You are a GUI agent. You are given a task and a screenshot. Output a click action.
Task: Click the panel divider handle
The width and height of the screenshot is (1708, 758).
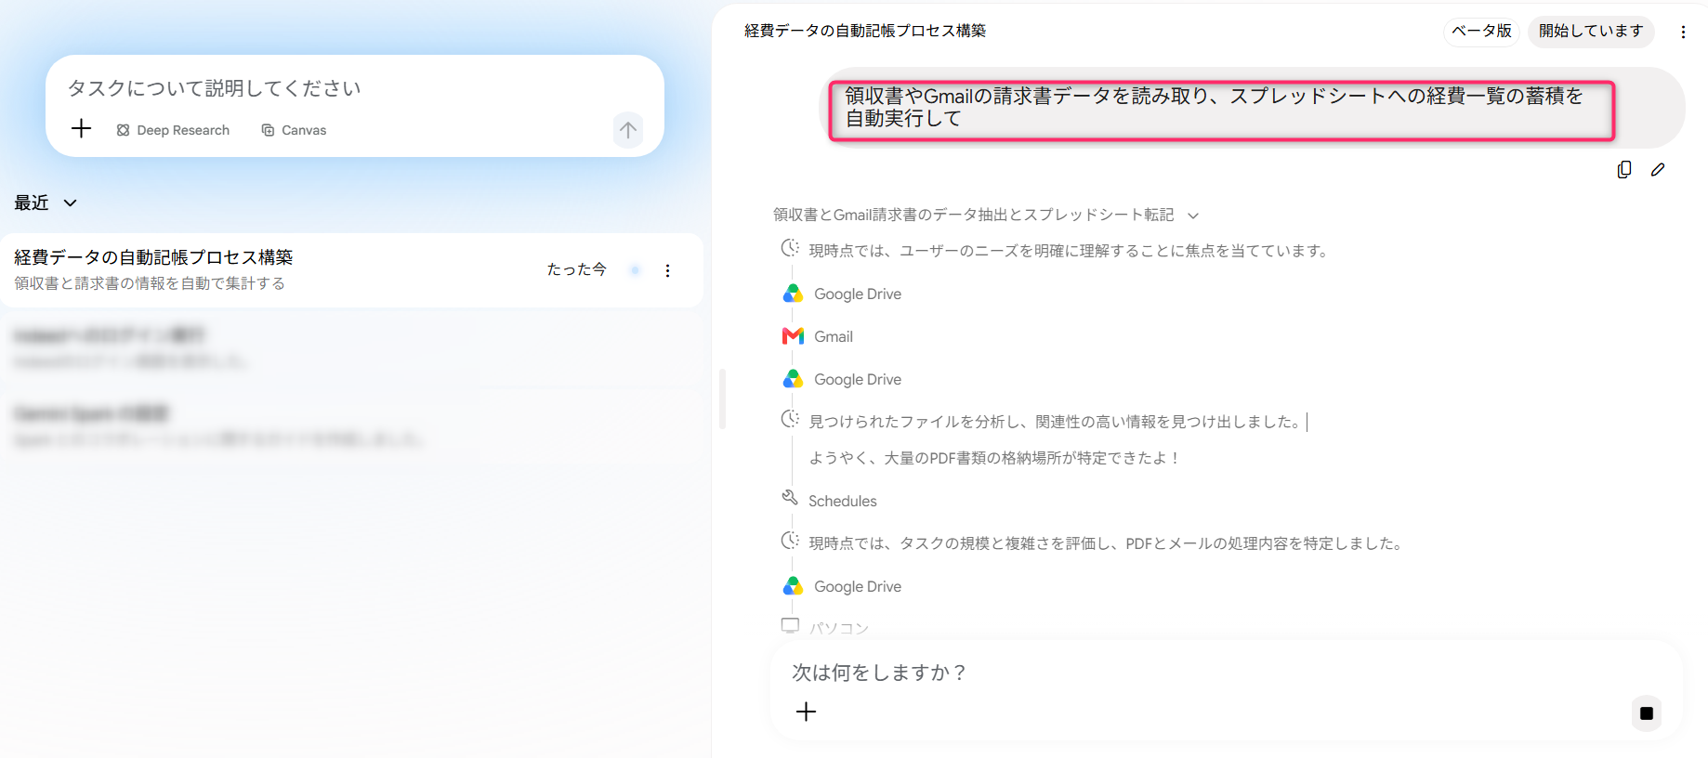[x=722, y=399]
